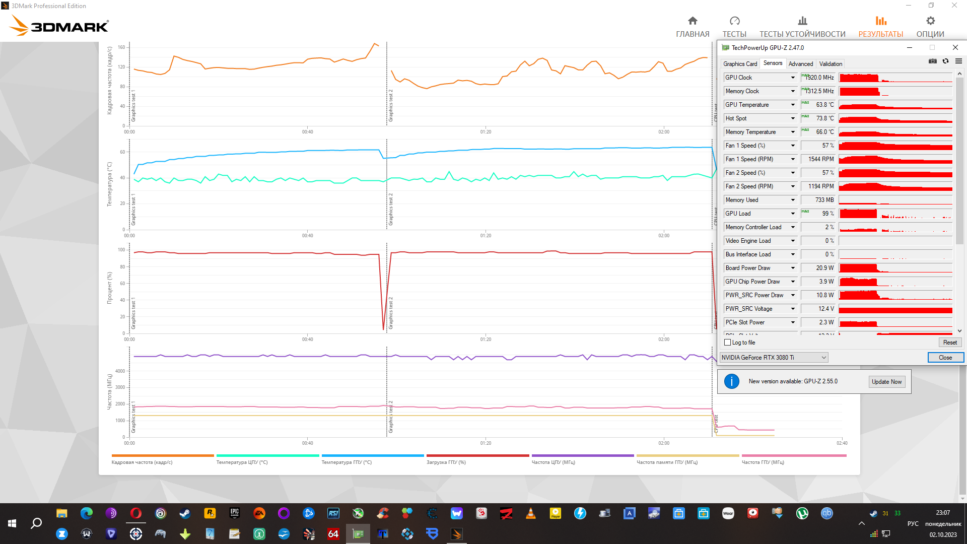The image size is (967, 544).
Task: Expand the Hot Spot sensor dropdown
Action: coord(793,118)
